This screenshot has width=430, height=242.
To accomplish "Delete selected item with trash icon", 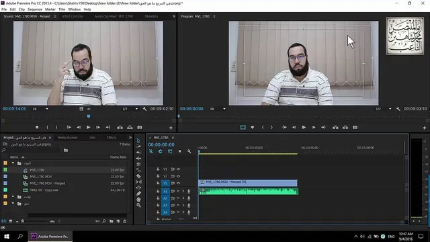I will (x=125, y=221).
